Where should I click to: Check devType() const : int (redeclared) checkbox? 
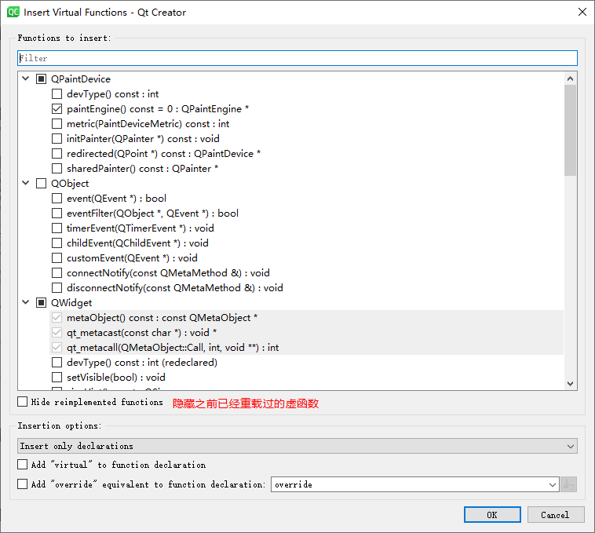[57, 363]
